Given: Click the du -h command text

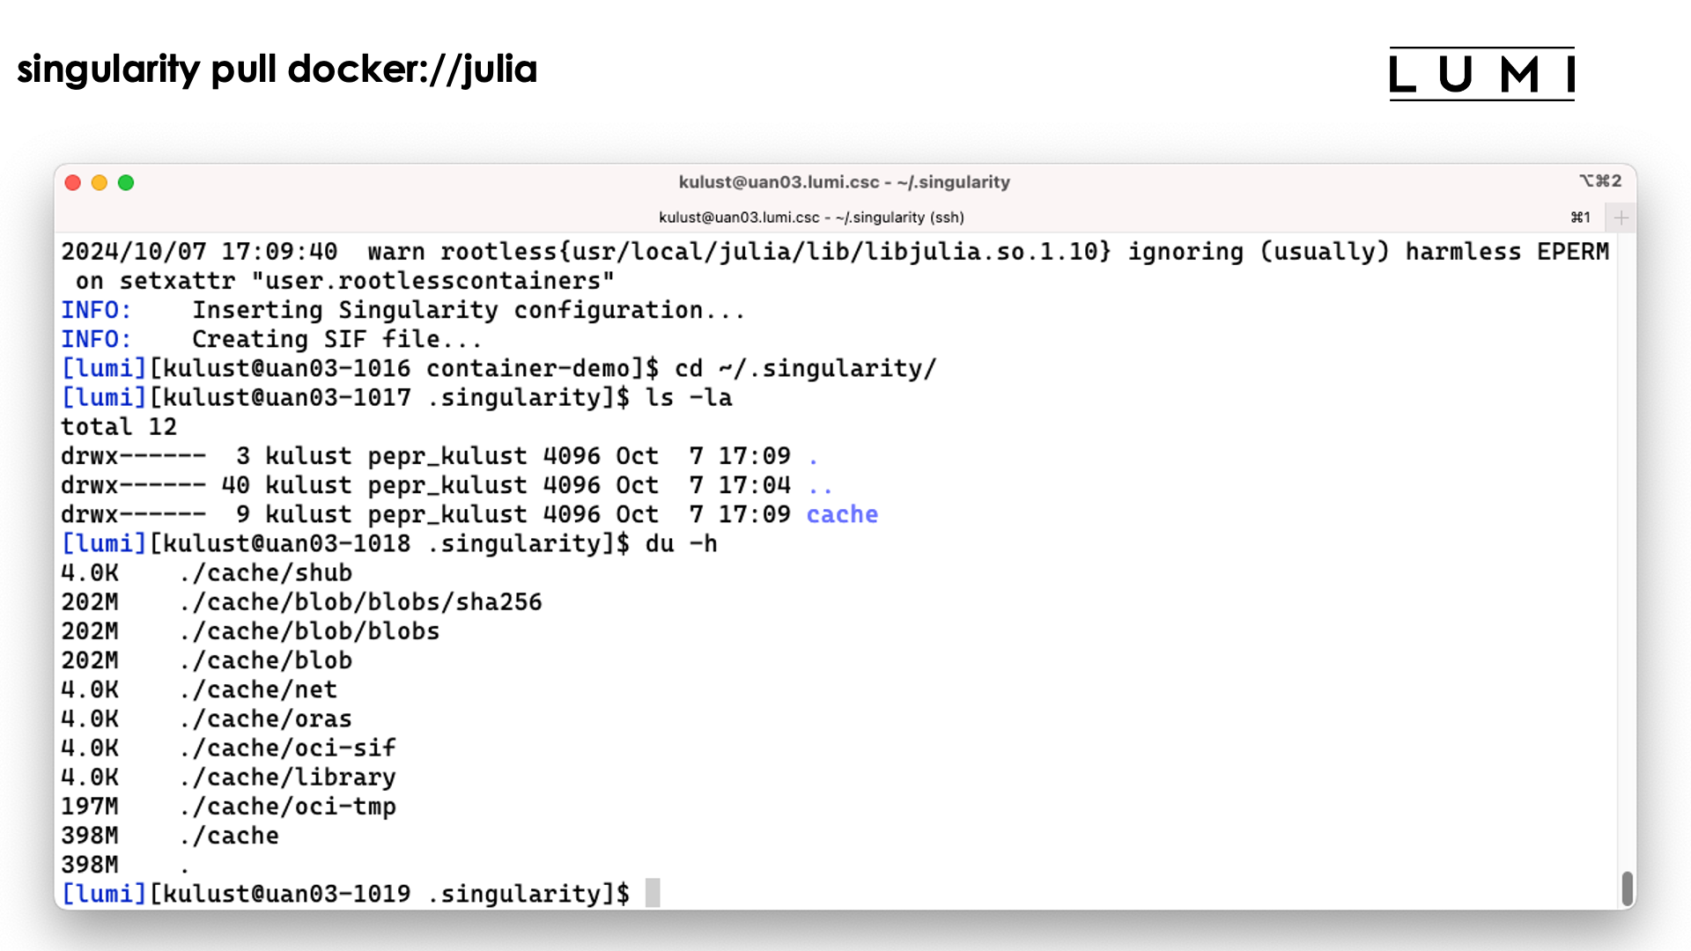Looking at the screenshot, I should pos(681,543).
